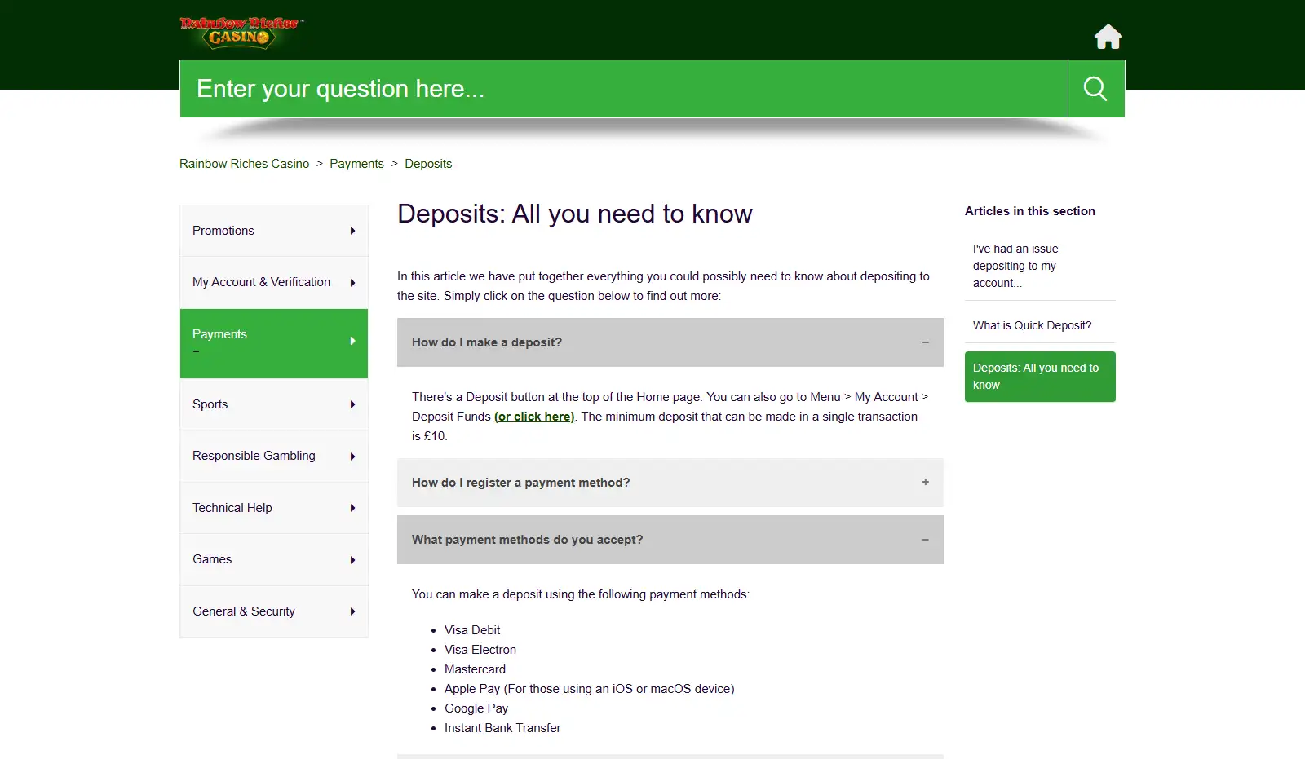Click 'Articles in this section' heading
Viewport: 1305px width, 759px height.
(1030, 211)
